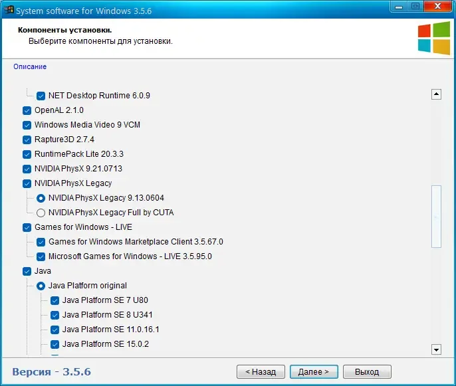Select the NVIDIA PhysX Legacy 9.13.0604 radio button
This screenshot has width=456, height=386.
click(41, 198)
